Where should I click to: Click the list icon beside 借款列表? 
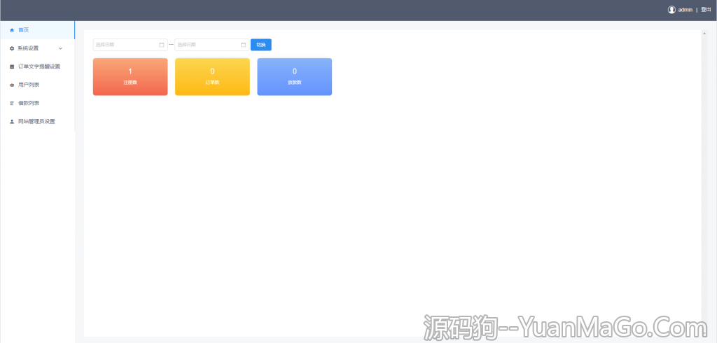12,104
